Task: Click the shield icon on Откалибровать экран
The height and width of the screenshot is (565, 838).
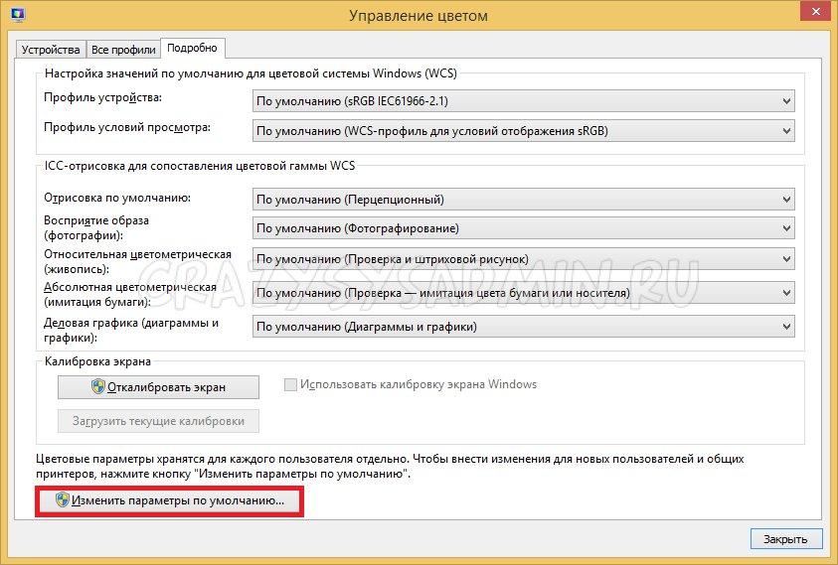Action: (x=98, y=386)
